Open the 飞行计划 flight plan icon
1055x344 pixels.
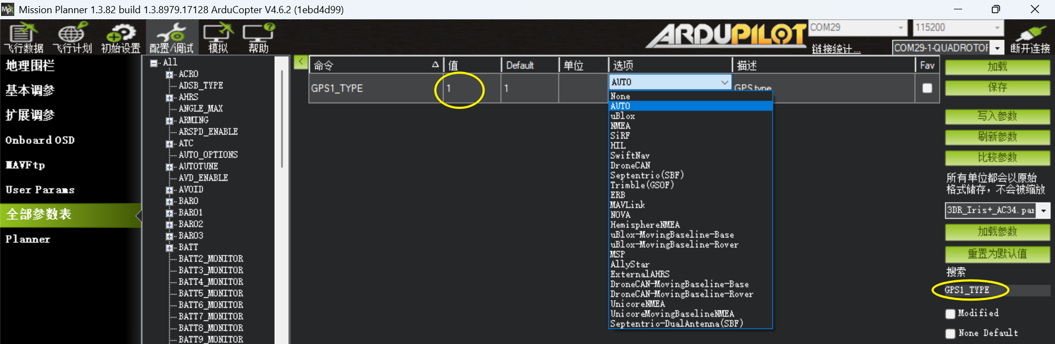pyautogui.click(x=72, y=38)
